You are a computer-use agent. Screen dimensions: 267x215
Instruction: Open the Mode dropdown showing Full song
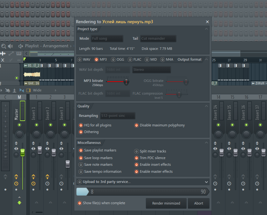107,38
